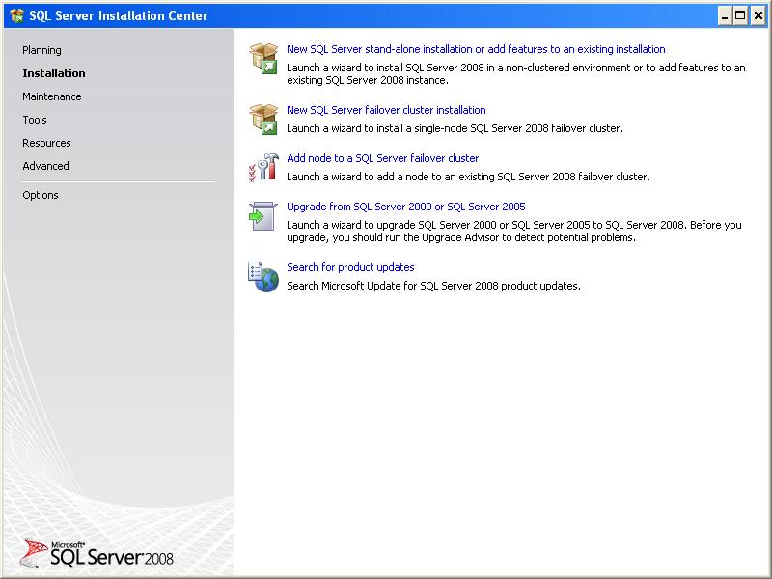Open the Options page
Image resolution: width=772 pixels, height=579 pixels.
pos(40,195)
